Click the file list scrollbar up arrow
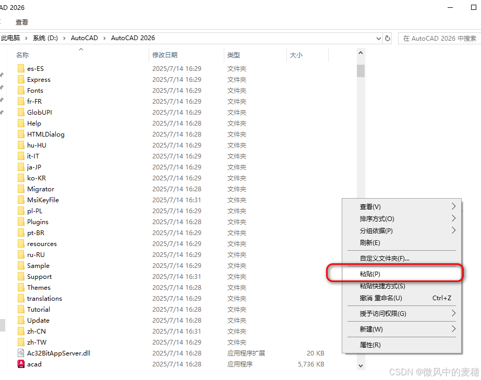Viewport: 481px width, 380px height. 361,53
